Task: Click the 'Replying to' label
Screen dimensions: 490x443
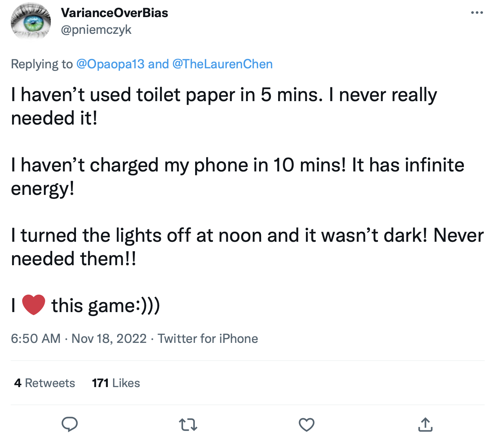Action: (x=42, y=64)
